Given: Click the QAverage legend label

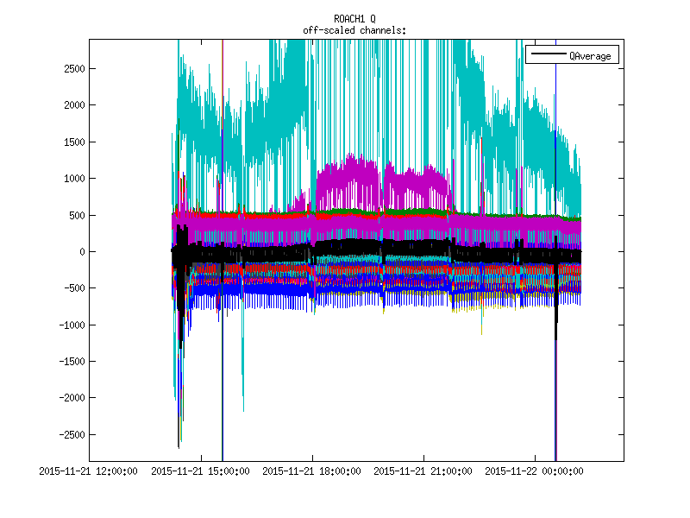Looking at the screenshot, I should [590, 56].
